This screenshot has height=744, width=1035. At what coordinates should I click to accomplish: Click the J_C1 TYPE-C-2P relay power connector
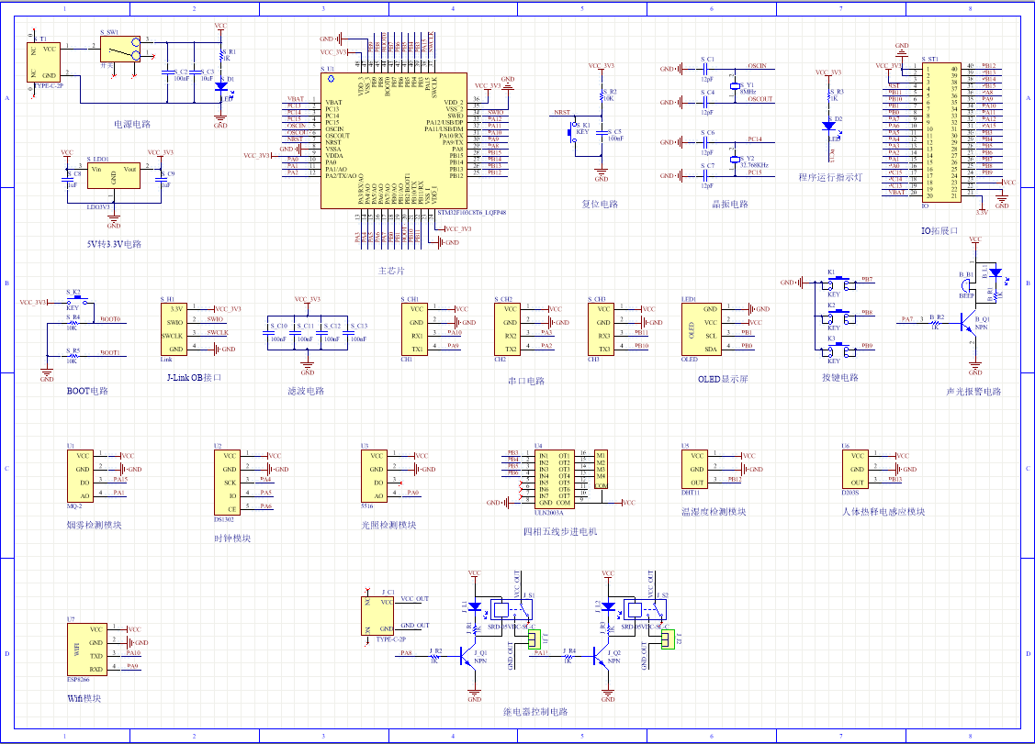[x=377, y=616]
